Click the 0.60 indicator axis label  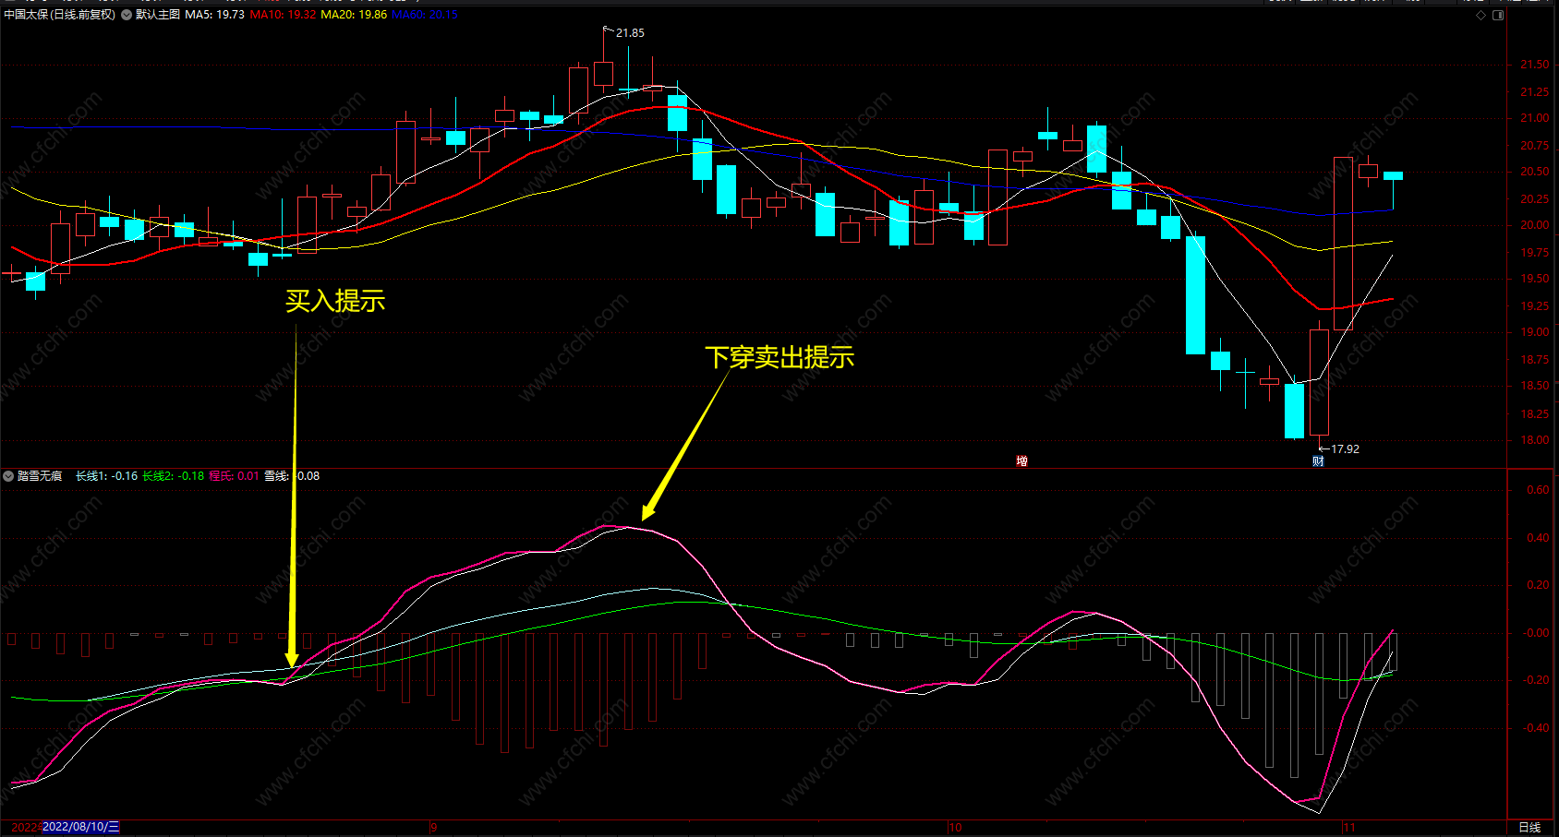coord(1538,490)
